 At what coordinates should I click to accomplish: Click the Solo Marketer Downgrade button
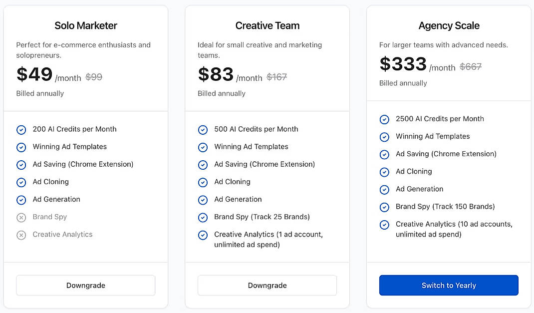[x=85, y=286]
